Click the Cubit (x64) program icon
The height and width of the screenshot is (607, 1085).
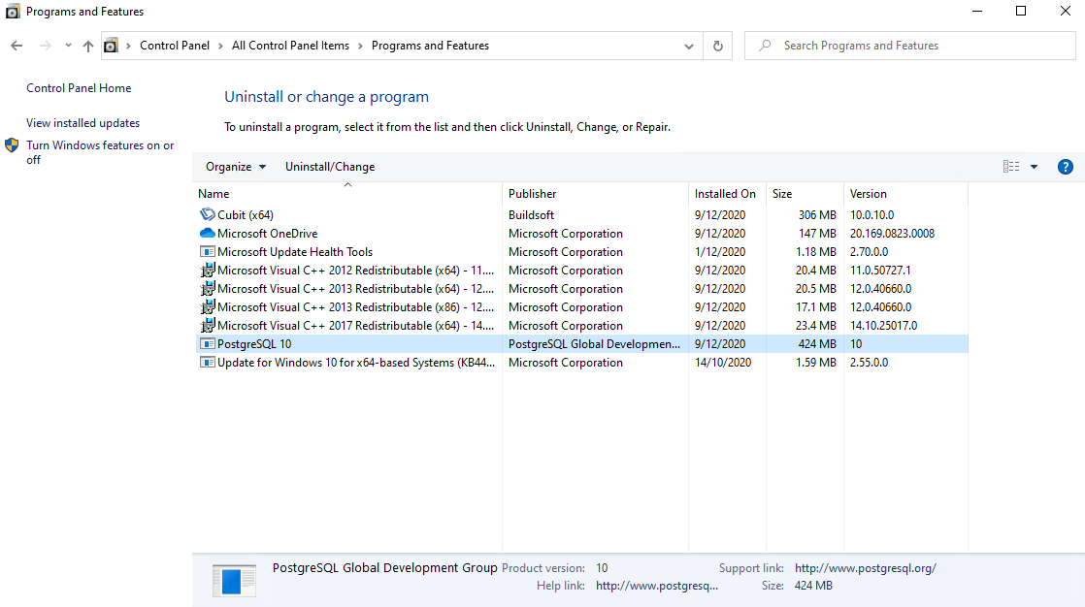click(x=207, y=215)
